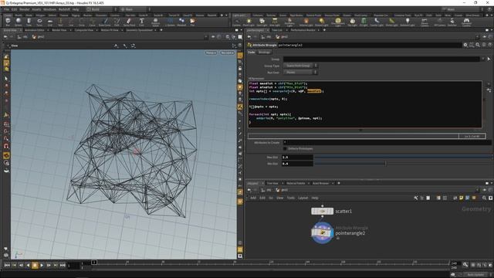Select the L-System shelf tool
Screen dimensions: 494x278
click(x=170, y=22)
